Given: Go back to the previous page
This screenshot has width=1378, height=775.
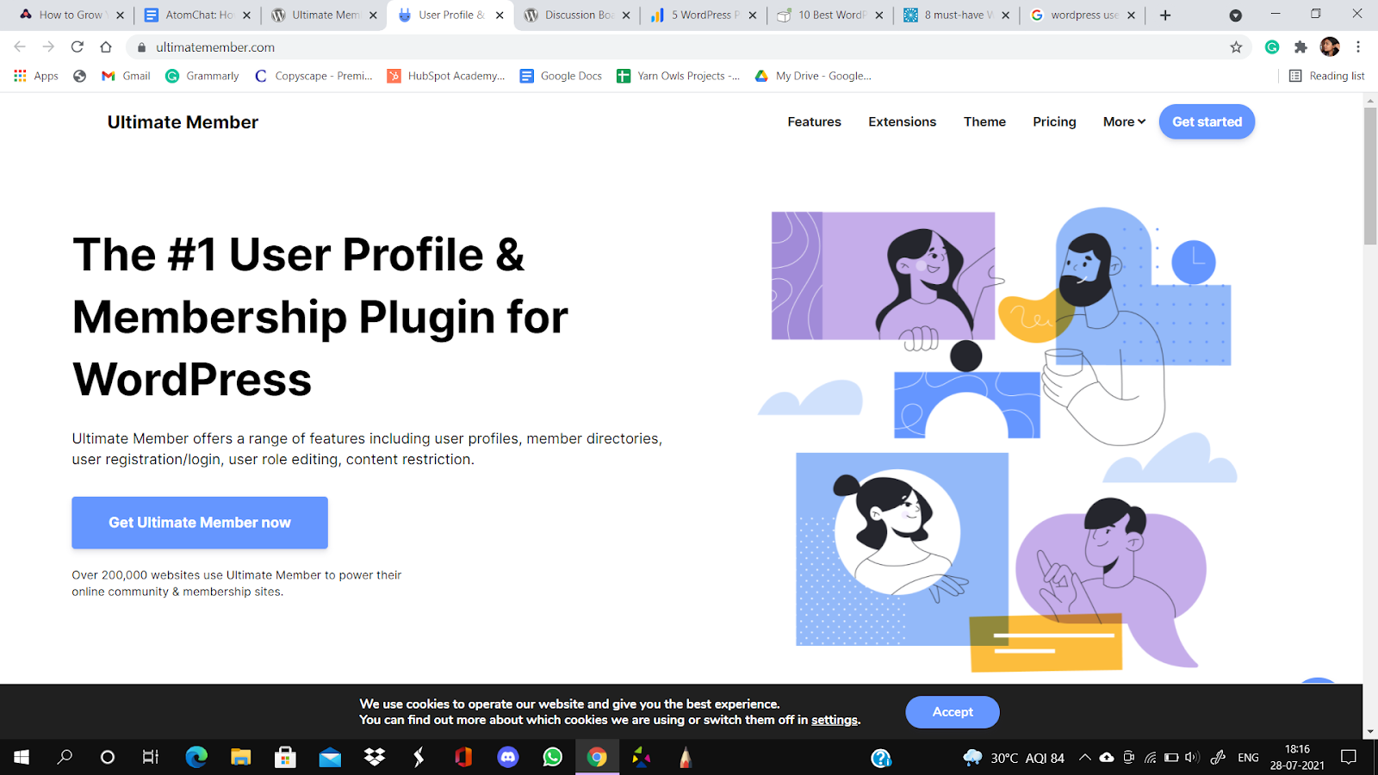Looking at the screenshot, I should pyautogui.click(x=20, y=47).
